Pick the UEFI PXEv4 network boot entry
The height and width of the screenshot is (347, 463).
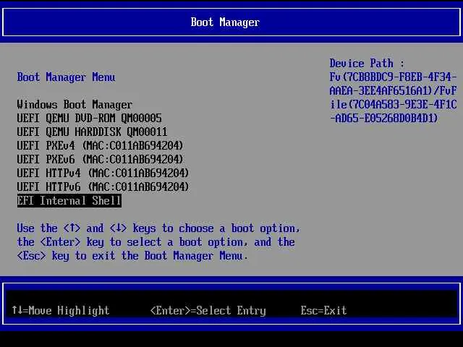point(100,145)
